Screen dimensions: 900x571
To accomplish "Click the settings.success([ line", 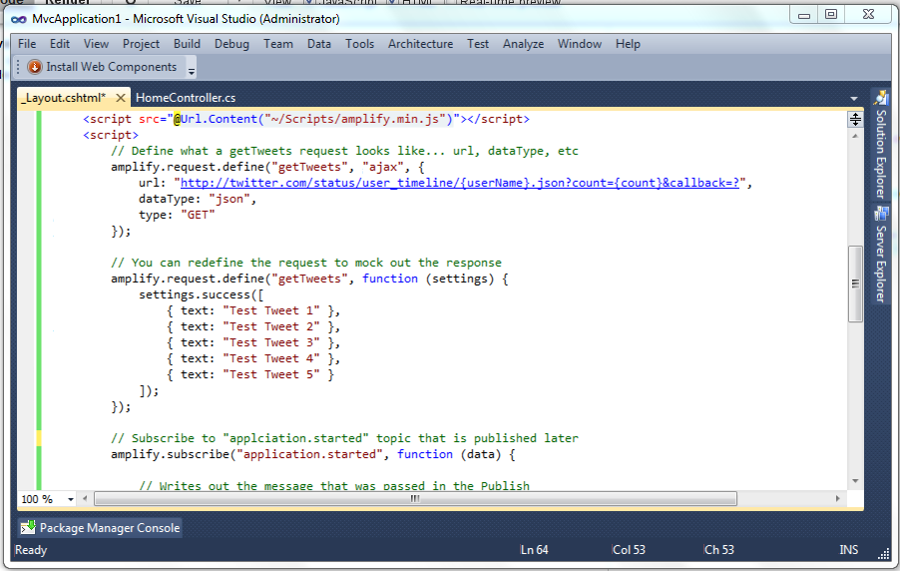I will click(x=201, y=294).
